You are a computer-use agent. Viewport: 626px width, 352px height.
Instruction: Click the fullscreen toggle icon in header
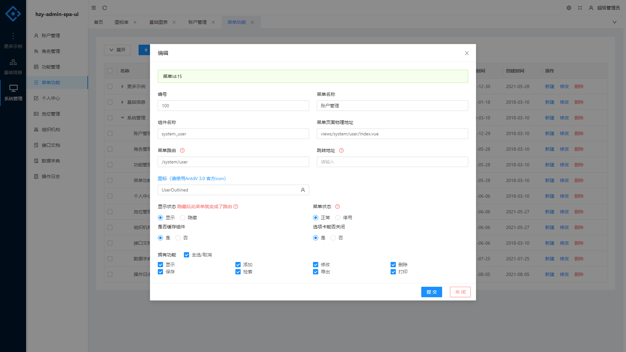(580, 8)
